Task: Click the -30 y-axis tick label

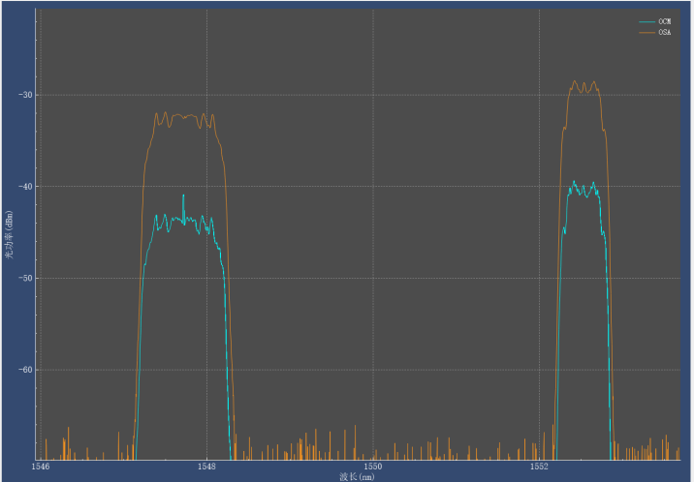Action: click(x=23, y=95)
